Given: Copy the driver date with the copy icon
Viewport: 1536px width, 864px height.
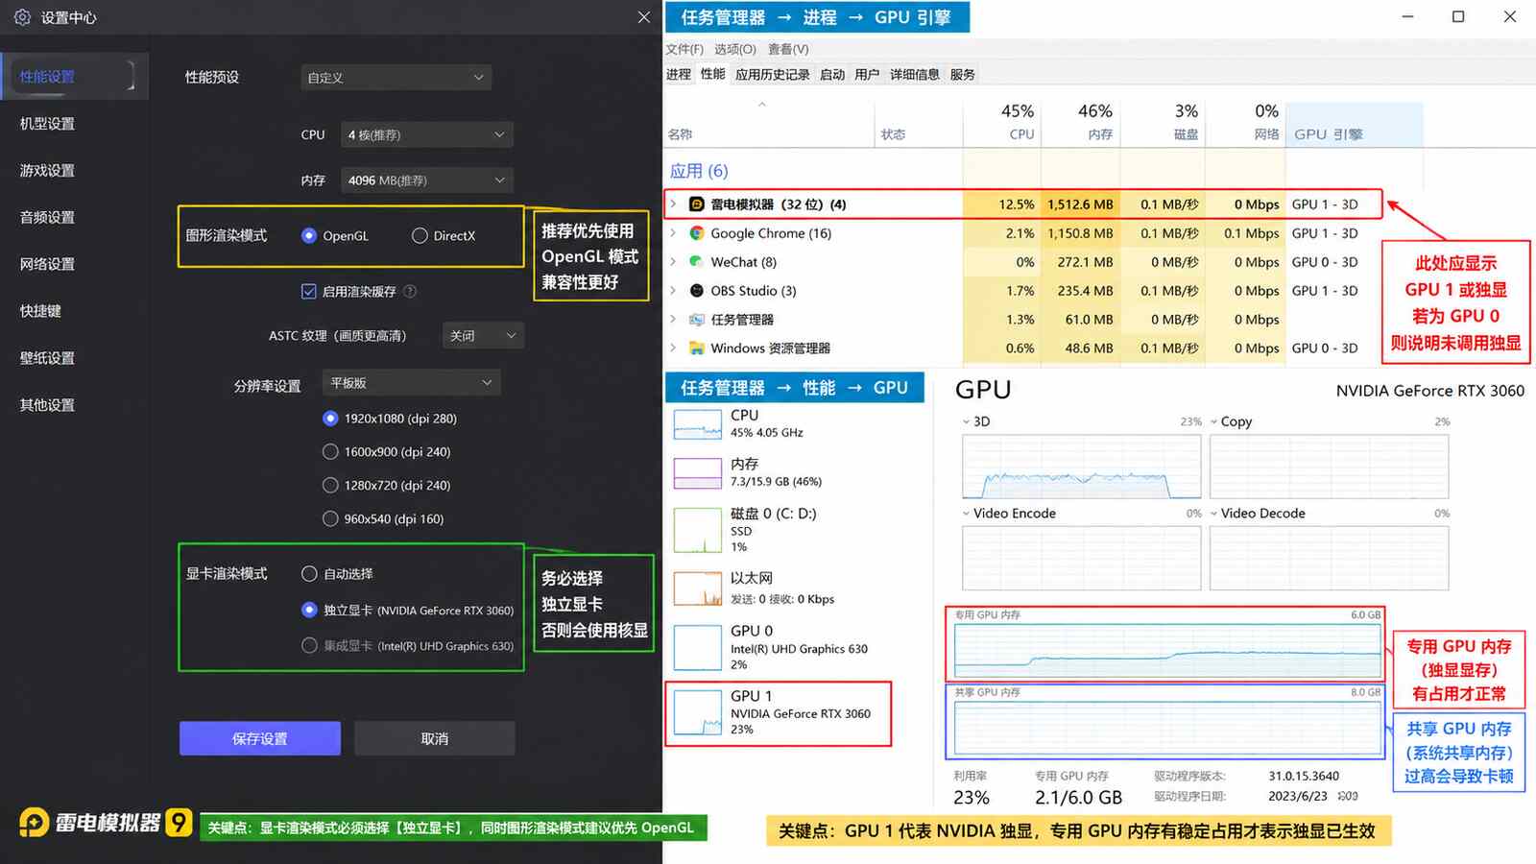Looking at the screenshot, I should [x=1348, y=796].
